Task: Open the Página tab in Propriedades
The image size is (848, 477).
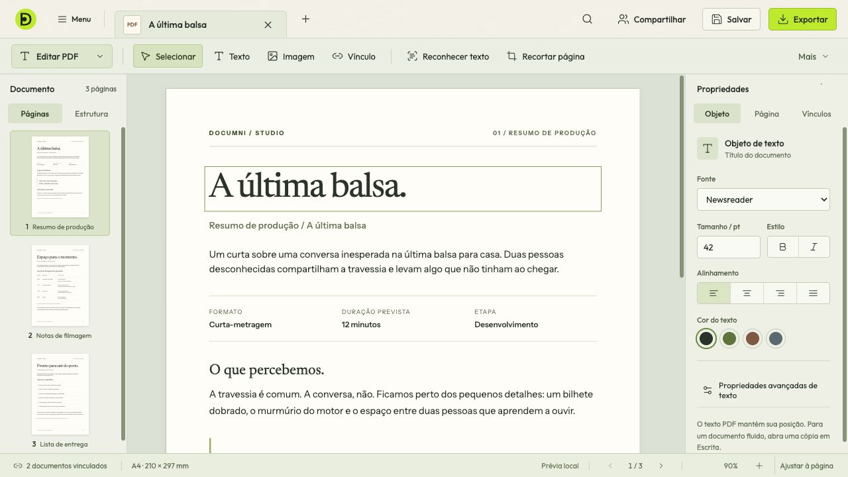Action: coord(767,113)
